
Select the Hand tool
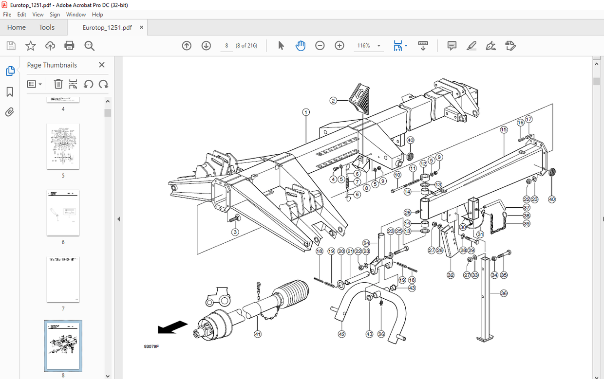click(x=301, y=45)
